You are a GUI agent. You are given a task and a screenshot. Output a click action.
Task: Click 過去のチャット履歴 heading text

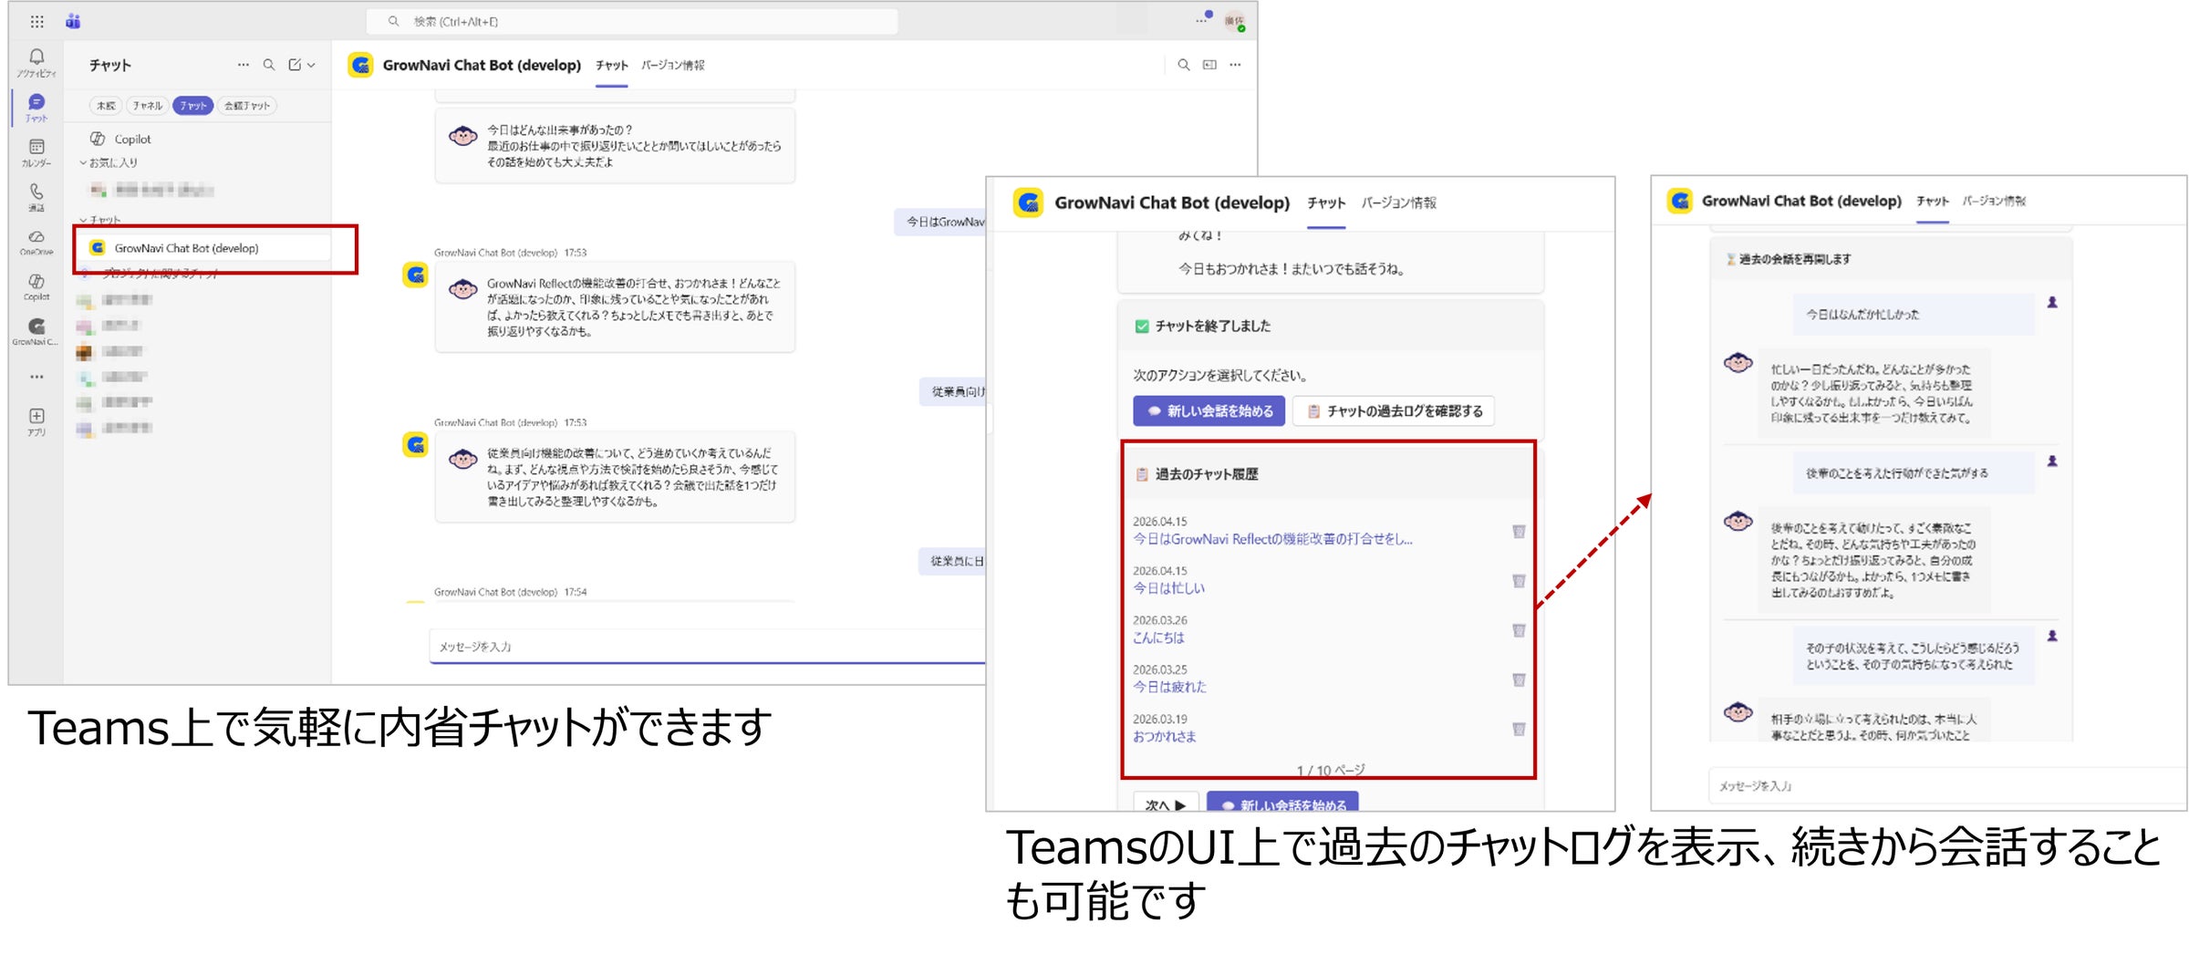click(1207, 474)
